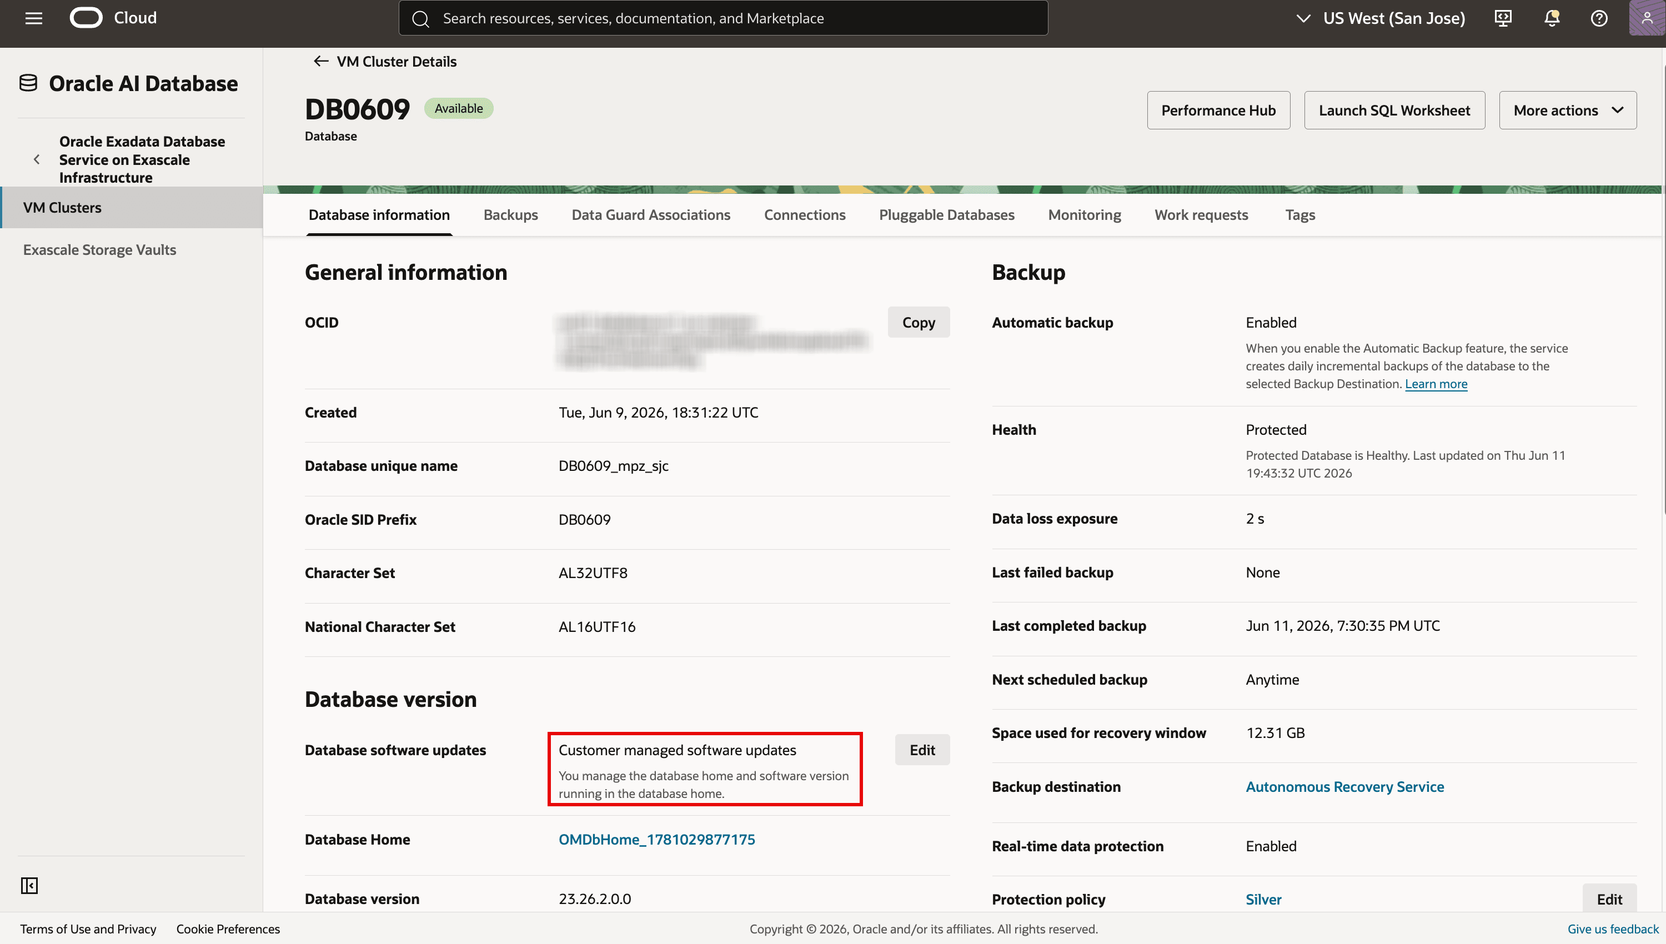Copy the OCID value

tap(919, 322)
